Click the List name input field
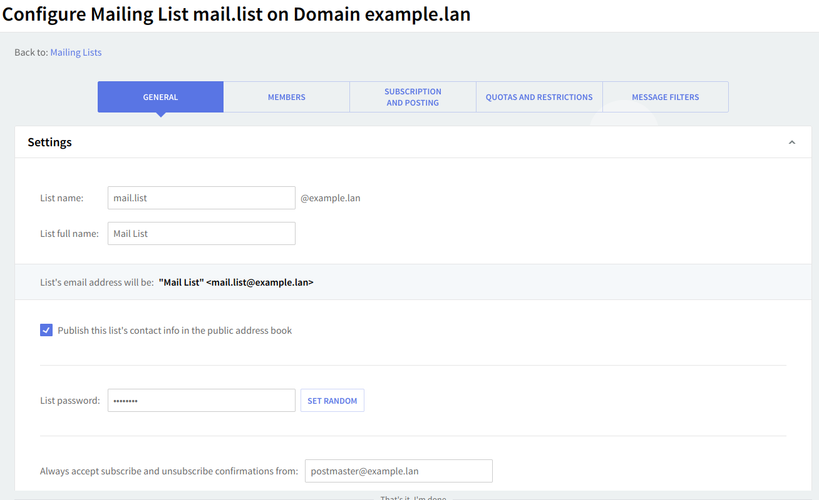This screenshot has height=500, width=819. 201,197
